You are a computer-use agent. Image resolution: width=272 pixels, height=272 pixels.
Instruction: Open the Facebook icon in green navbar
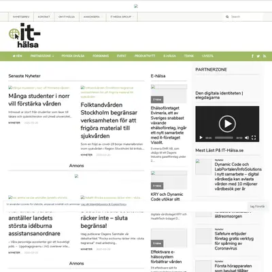pyautogui.click(x=252, y=56)
